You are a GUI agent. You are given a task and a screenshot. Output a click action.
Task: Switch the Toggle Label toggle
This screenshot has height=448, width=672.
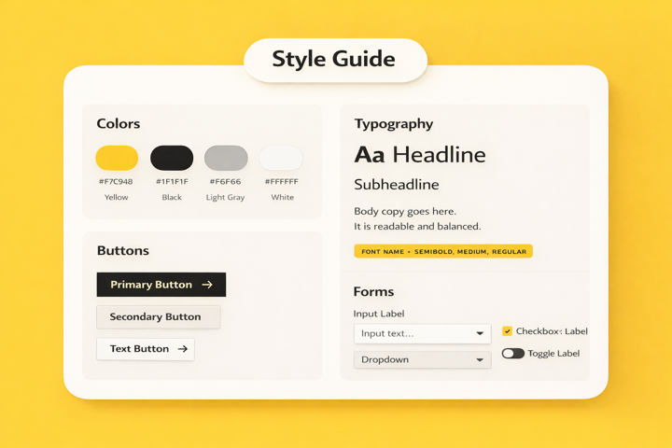512,354
